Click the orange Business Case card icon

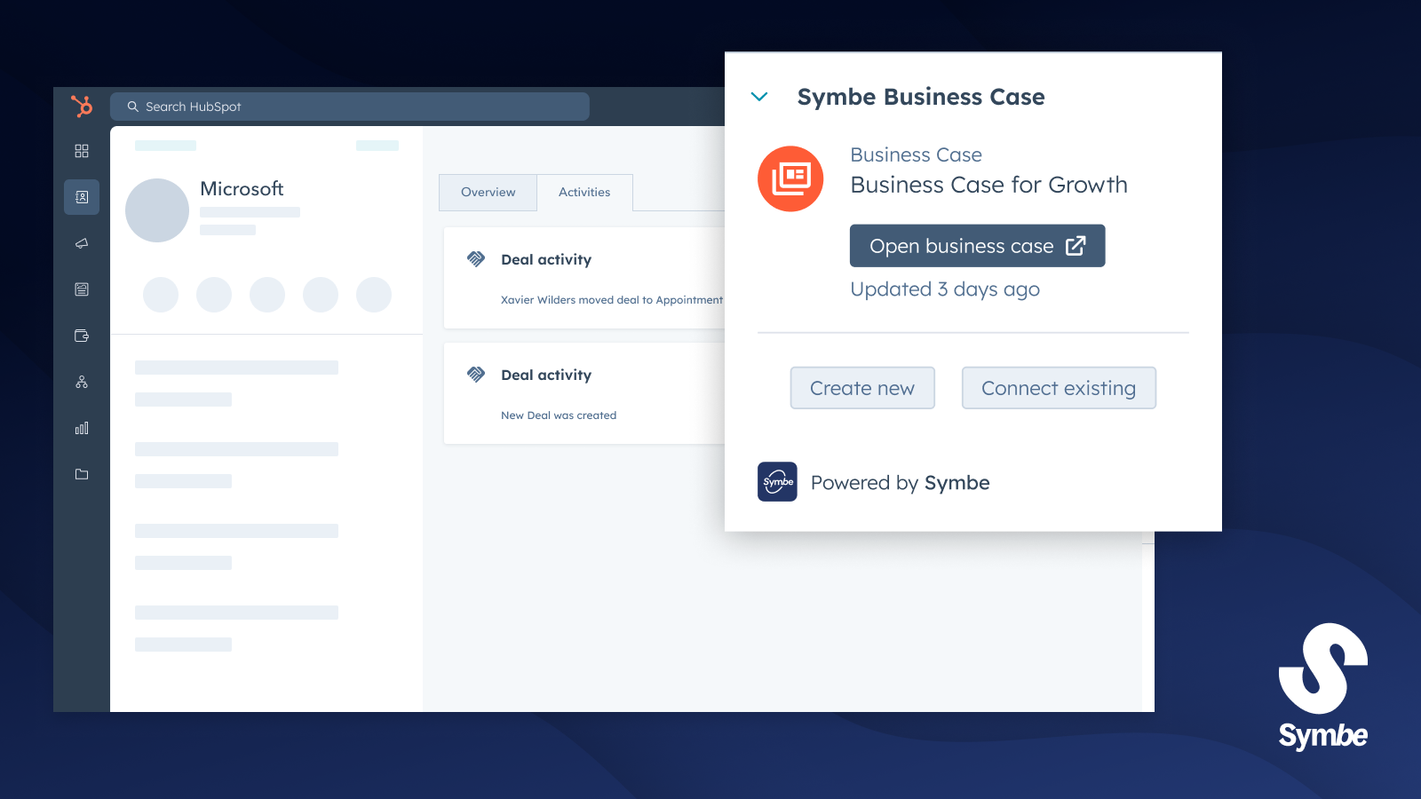pyautogui.click(x=790, y=178)
